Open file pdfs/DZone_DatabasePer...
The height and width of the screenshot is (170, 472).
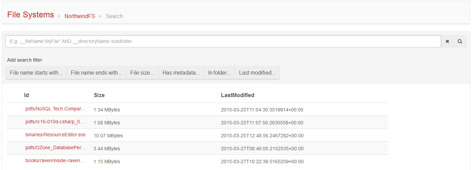click(56, 148)
